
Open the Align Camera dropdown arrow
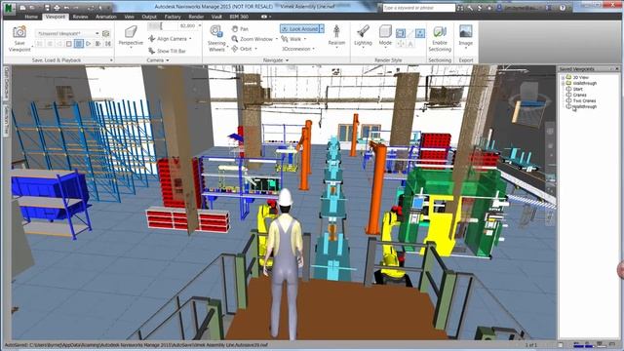coord(190,39)
